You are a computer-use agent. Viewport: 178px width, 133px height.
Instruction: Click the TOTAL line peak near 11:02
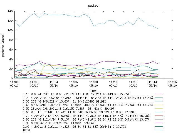point(34,14)
